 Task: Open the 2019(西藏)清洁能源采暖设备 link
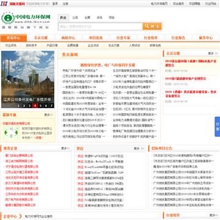191,94
